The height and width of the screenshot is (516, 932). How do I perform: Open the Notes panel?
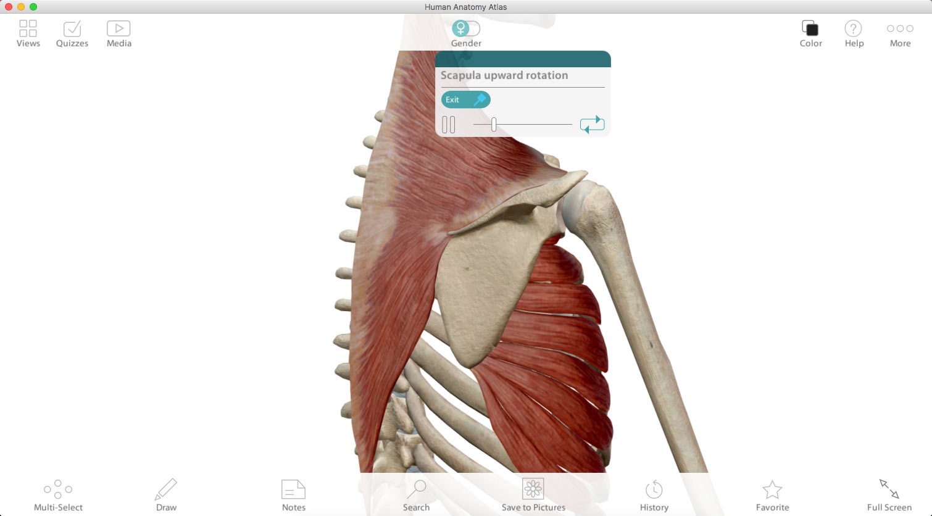point(293,489)
